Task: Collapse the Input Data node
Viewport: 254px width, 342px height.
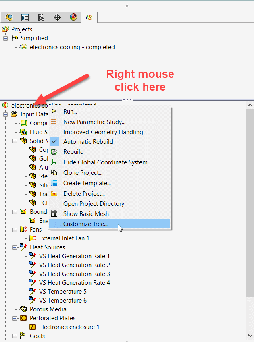Action: point(6,114)
